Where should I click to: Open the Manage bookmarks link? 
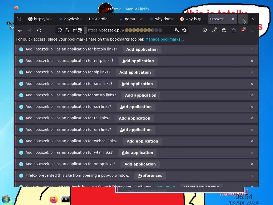click(164, 39)
